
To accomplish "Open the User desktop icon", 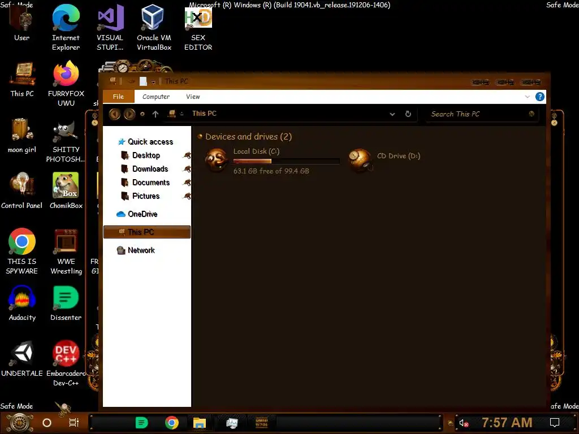I will coord(22,24).
